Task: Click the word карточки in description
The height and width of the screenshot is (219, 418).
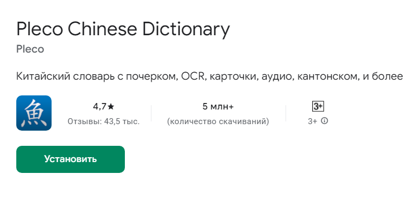Action: coord(233,76)
